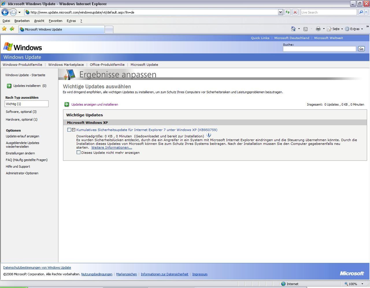Screen dimensions: 370x288
Task: Open the ? help menu
Action: [x=81, y=21]
